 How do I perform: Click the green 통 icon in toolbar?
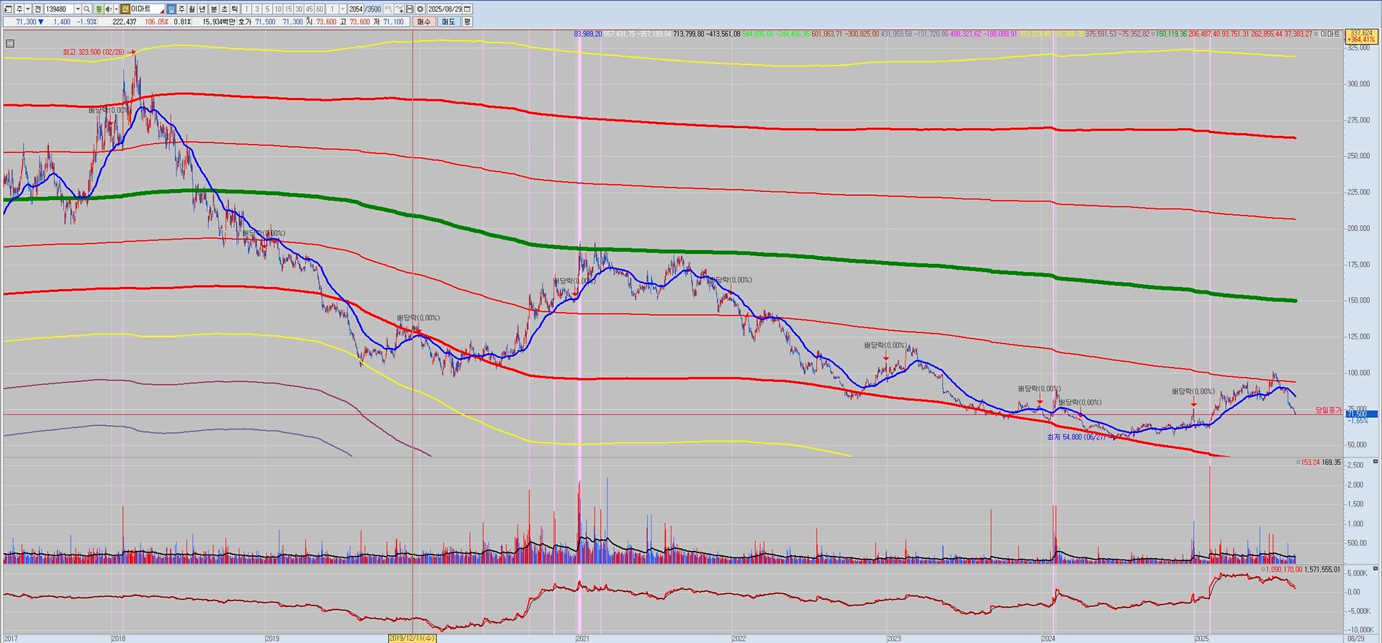tap(99, 9)
